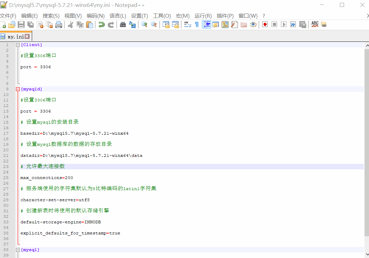This screenshot has width=369, height=258.
Task: Click the Print toolbar icon
Action: point(59,25)
